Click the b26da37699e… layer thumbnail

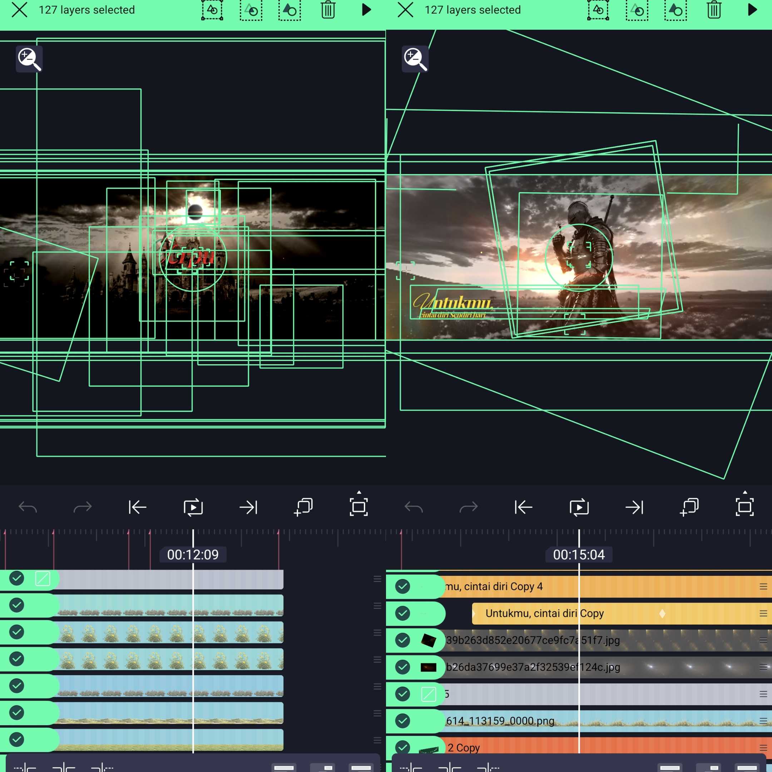(x=429, y=667)
